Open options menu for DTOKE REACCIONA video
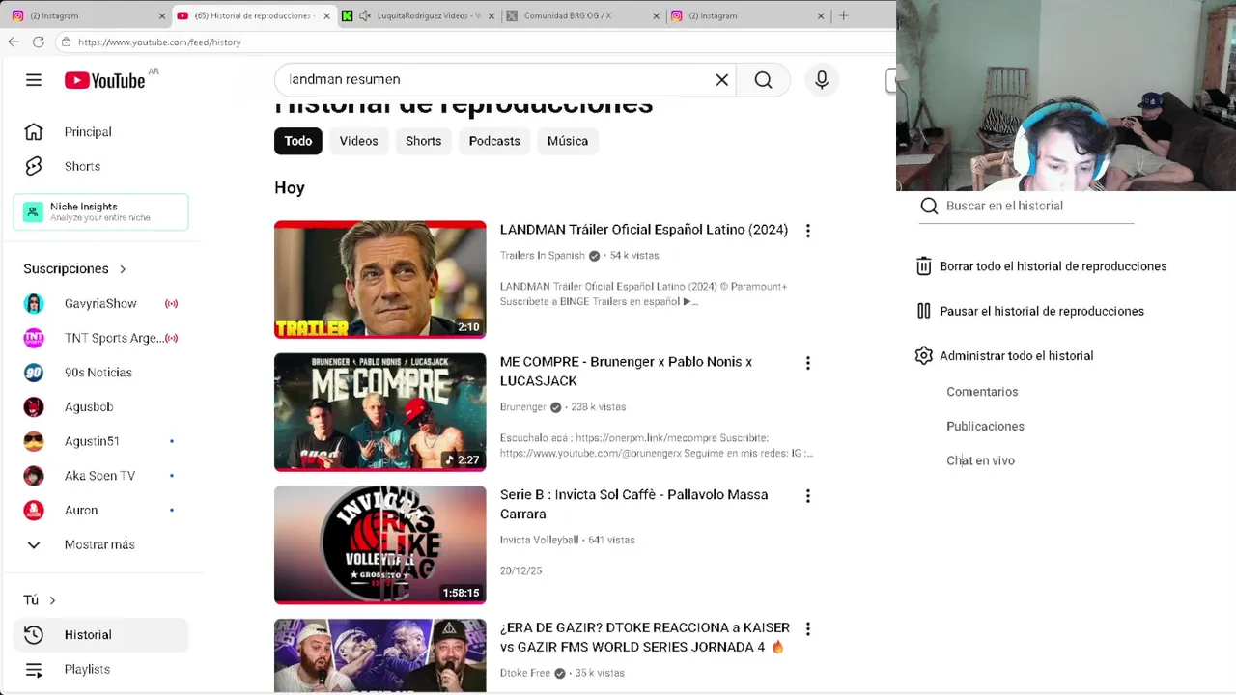1236x695 pixels. tap(808, 628)
